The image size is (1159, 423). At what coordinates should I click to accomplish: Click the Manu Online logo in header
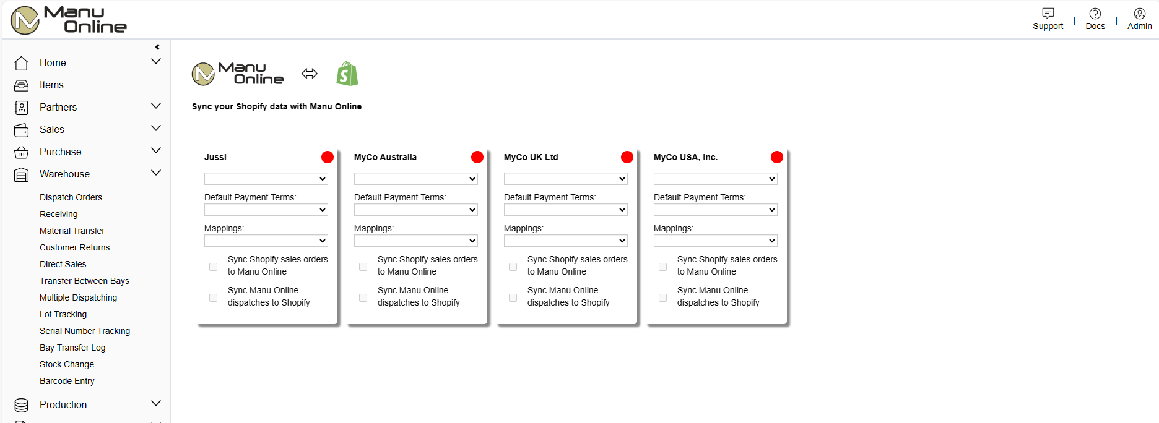tap(69, 20)
